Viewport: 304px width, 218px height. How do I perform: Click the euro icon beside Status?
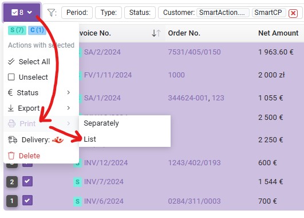(10, 92)
